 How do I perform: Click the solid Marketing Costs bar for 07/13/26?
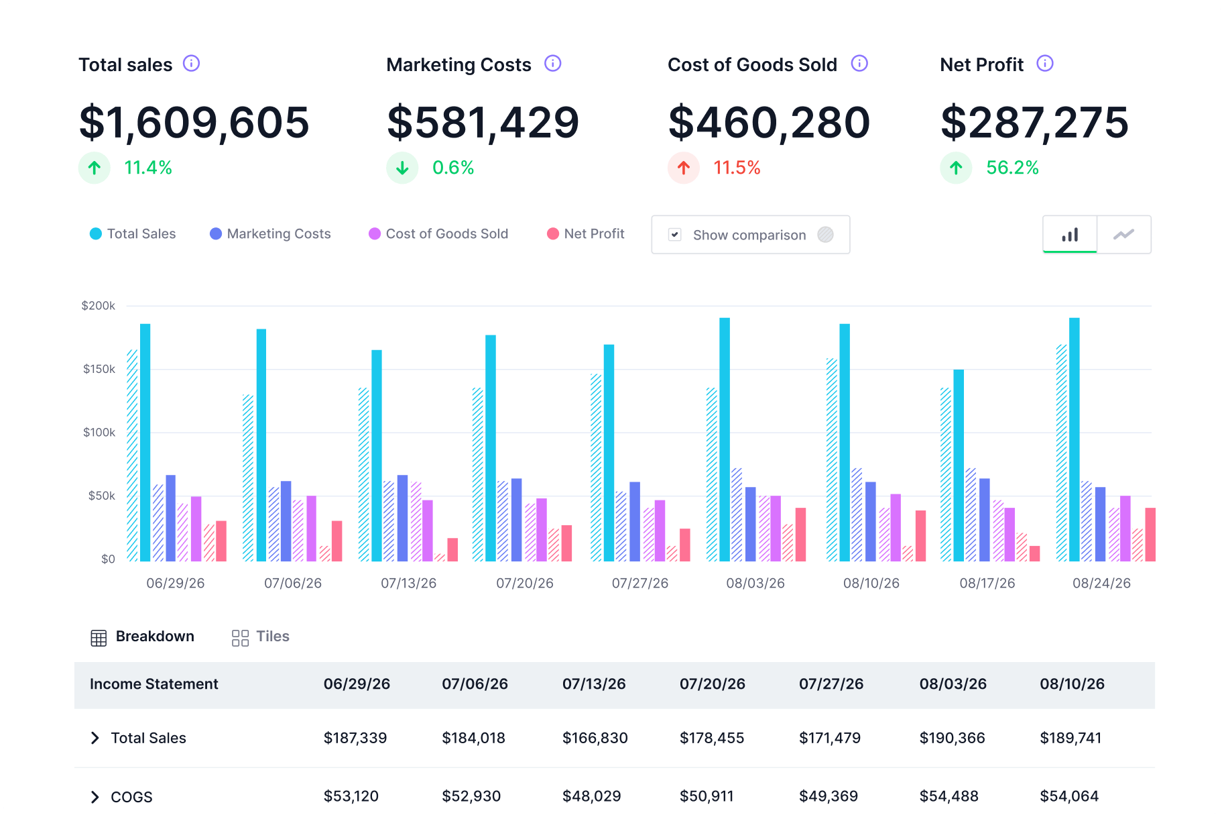pyautogui.click(x=402, y=518)
